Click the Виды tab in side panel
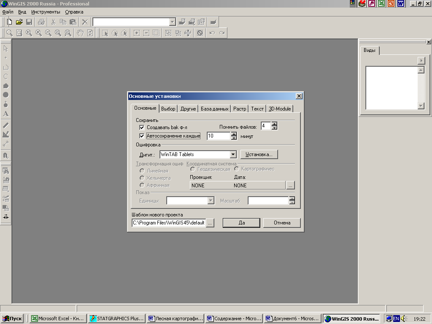432x324 pixels. (370, 50)
